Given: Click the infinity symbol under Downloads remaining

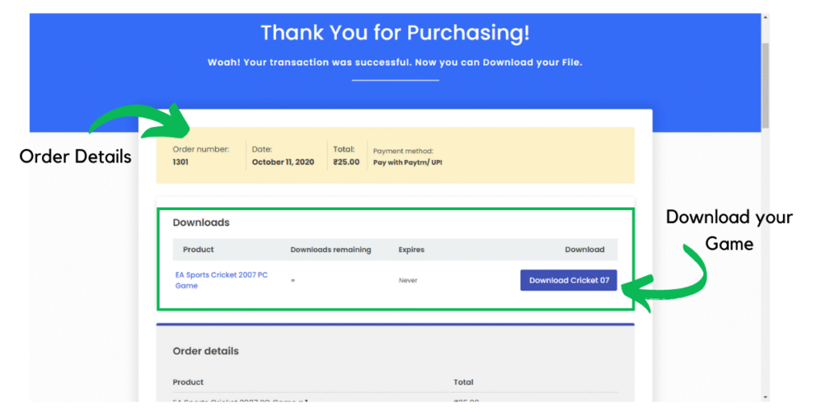Looking at the screenshot, I should pyautogui.click(x=292, y=281).
